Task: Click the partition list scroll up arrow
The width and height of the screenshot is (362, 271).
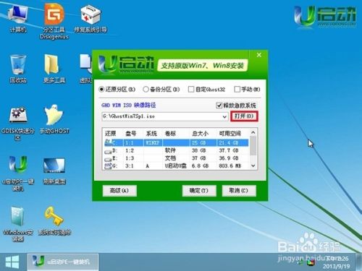Action: pos(253,132)
